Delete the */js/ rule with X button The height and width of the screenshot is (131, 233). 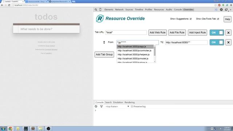228,42
